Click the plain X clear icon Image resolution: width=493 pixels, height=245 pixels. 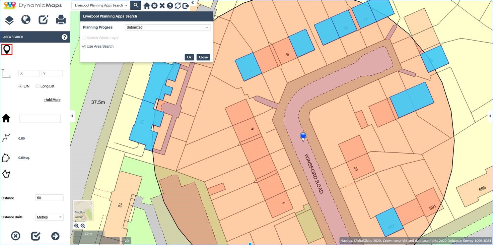(162, 6)
